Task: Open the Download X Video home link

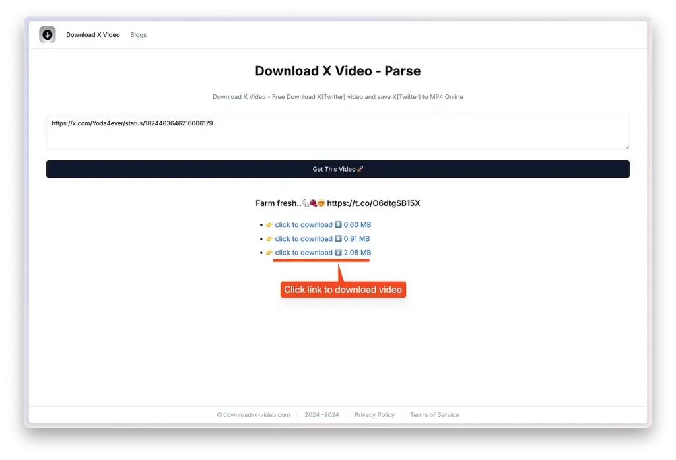Action: (93, 35)
